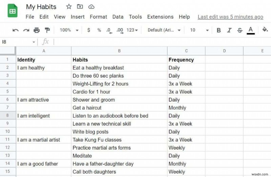
Task: Star the My Habits document
Action: click(x=69, y=6)
